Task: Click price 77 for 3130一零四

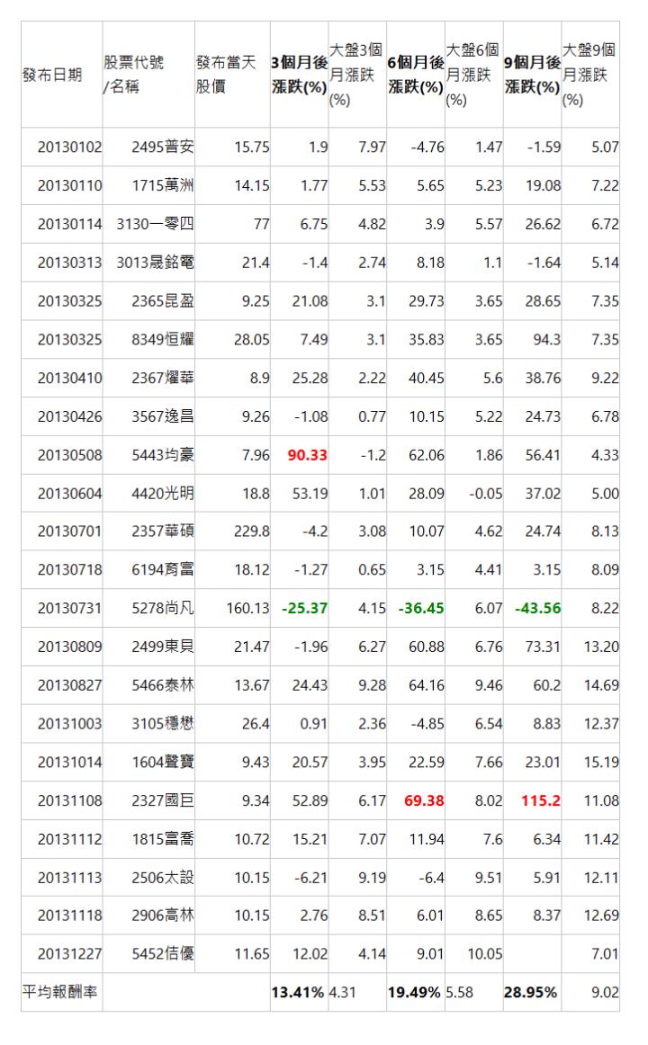Action: 262,224
